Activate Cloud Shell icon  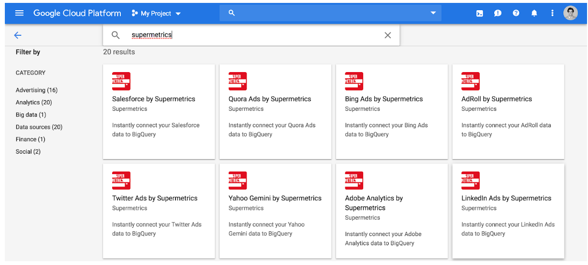coord(479,14)
